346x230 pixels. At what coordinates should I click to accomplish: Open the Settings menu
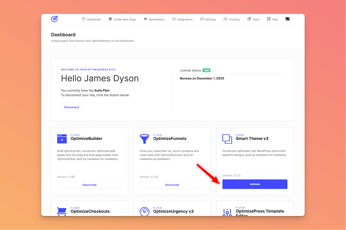tap(208, 19)
